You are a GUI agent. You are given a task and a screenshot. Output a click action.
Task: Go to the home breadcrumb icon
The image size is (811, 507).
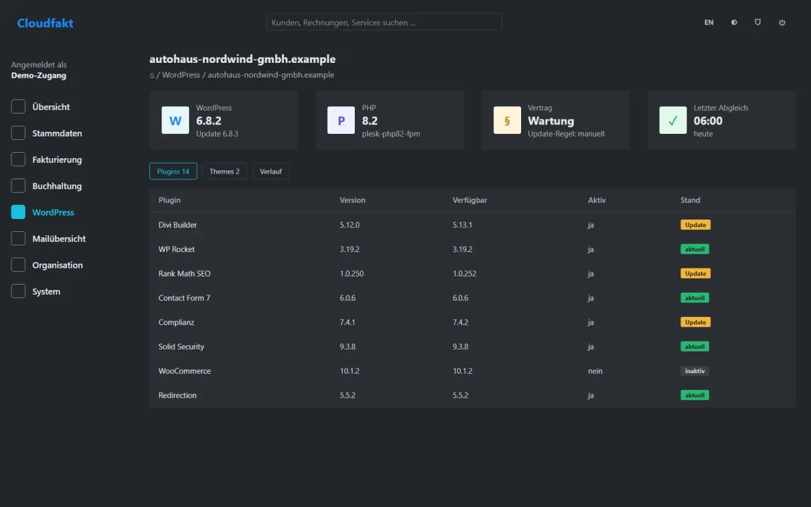[152, 75]
